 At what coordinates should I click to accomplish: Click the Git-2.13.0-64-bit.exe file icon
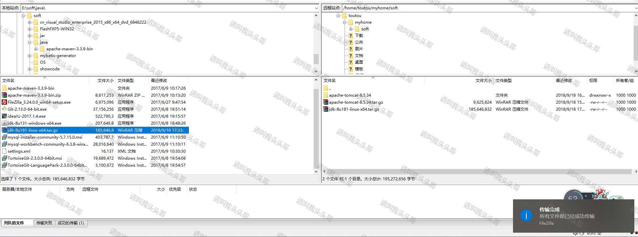[x=4, y=109]
